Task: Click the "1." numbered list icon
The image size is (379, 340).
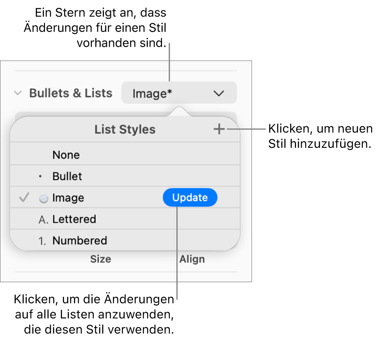Action: pos(43,241)
